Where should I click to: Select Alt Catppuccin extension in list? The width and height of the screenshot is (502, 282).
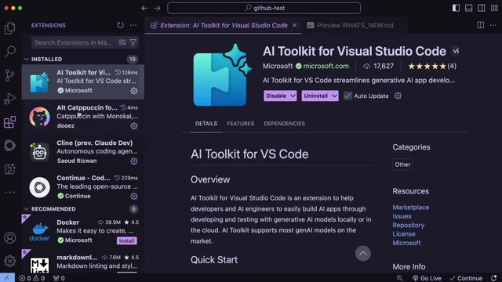pyautogui.click(x=83, y=117)
